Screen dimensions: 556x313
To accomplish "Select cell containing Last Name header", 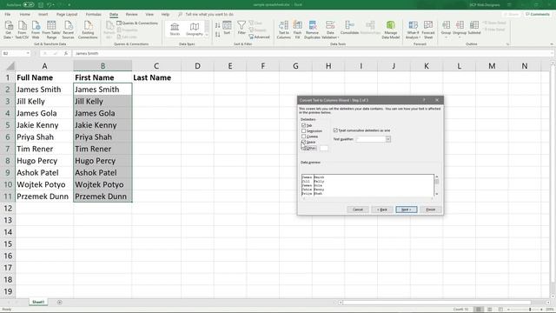I will pos(156,77).
